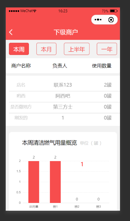
Task: Click the 0罐 value in 哟西 row
Action: pos(108,96)
